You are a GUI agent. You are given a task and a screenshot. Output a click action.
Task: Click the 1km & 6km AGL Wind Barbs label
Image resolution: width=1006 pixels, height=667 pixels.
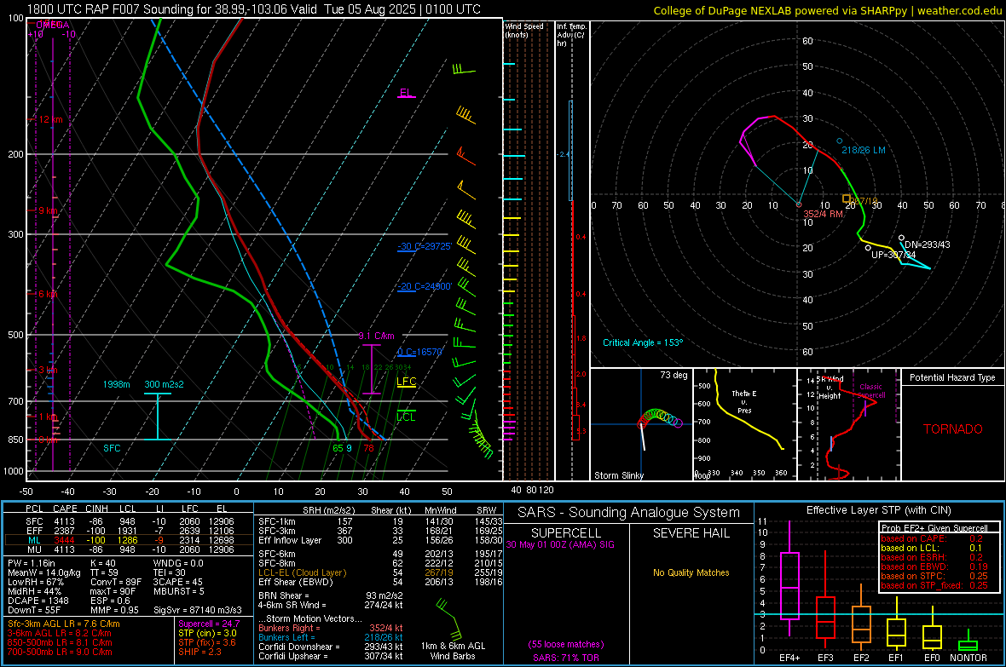tap(453, 651)
